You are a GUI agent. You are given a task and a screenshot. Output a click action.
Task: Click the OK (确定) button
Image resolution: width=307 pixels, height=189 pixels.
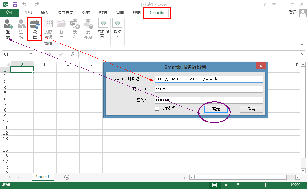tap(216, 109)
